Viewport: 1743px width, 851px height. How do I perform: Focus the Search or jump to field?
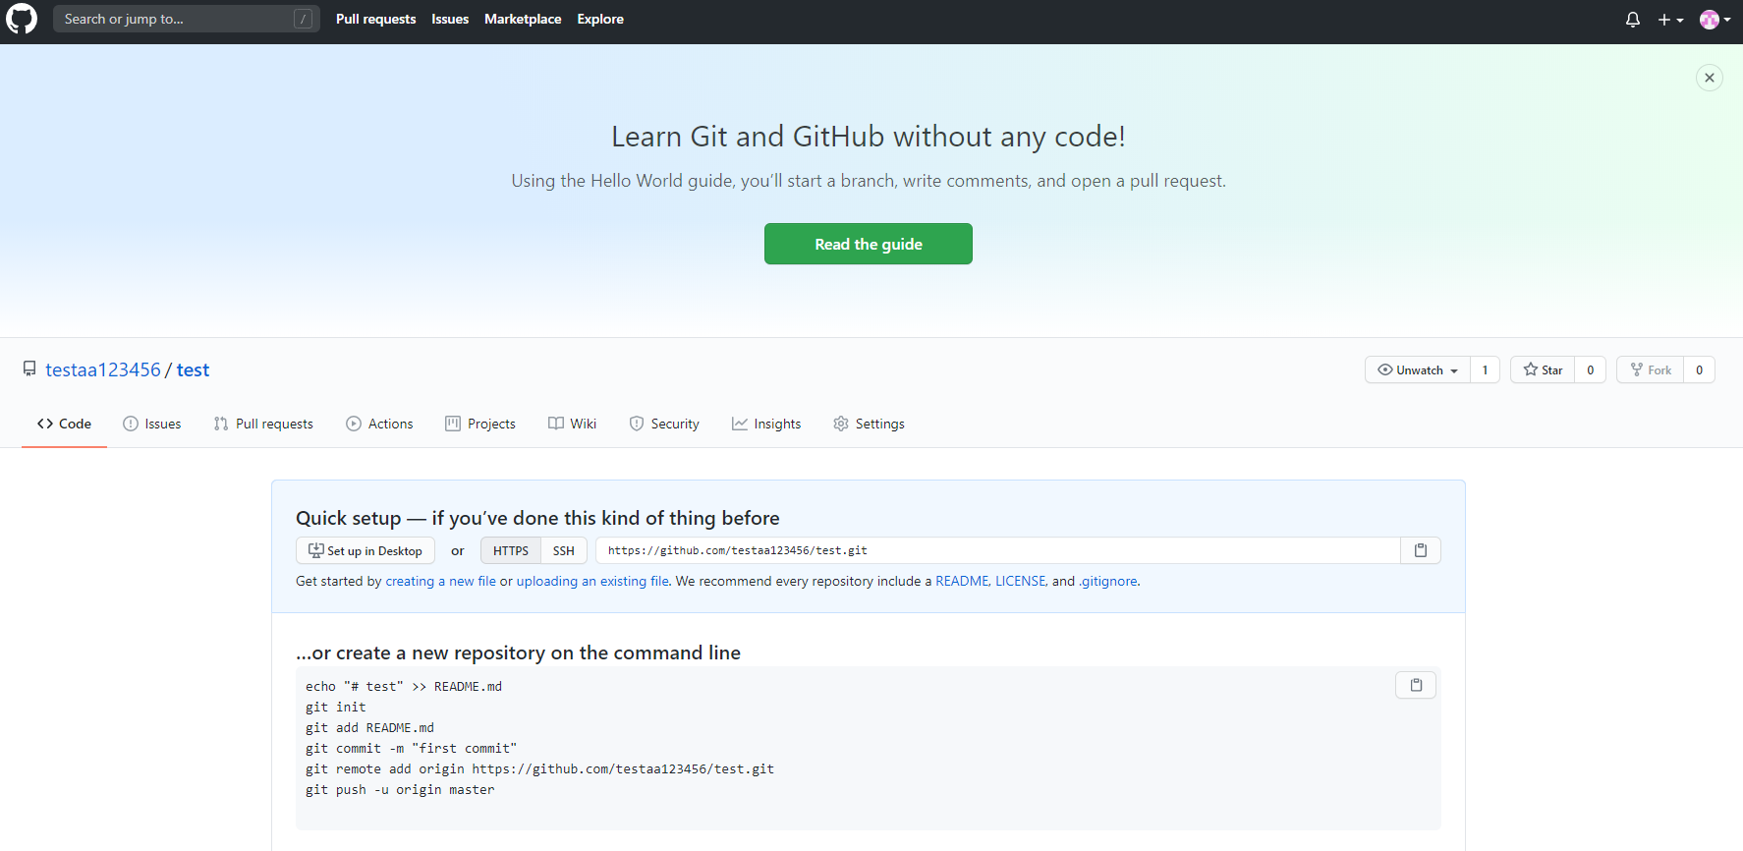pos(187,19)
